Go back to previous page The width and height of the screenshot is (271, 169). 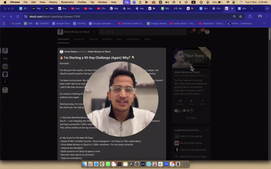[4, 17]
